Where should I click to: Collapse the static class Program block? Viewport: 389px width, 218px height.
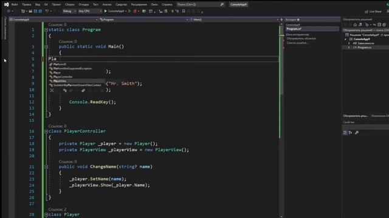pyautogui.click(x=46, y=30)
